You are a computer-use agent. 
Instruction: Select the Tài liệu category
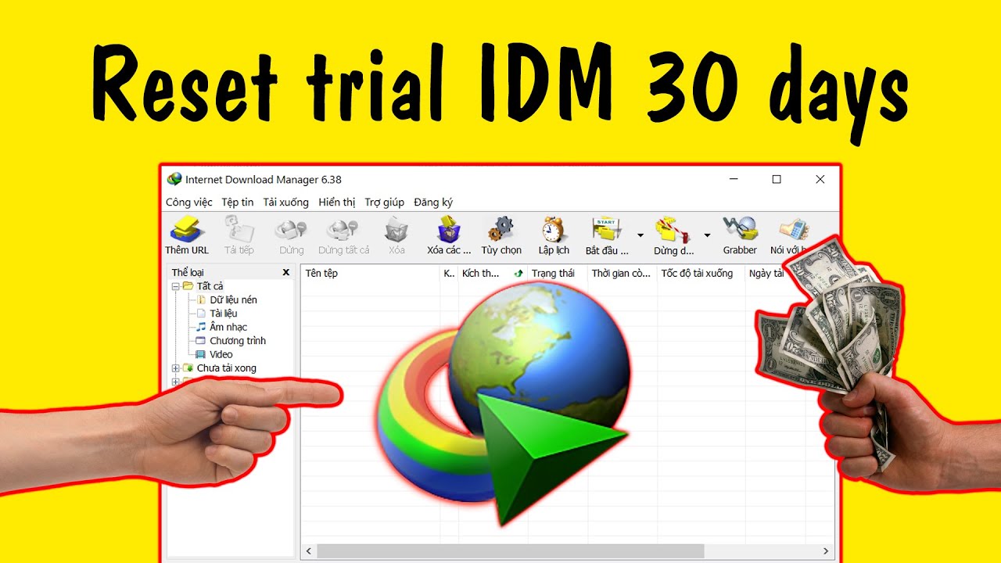[224, 314]
